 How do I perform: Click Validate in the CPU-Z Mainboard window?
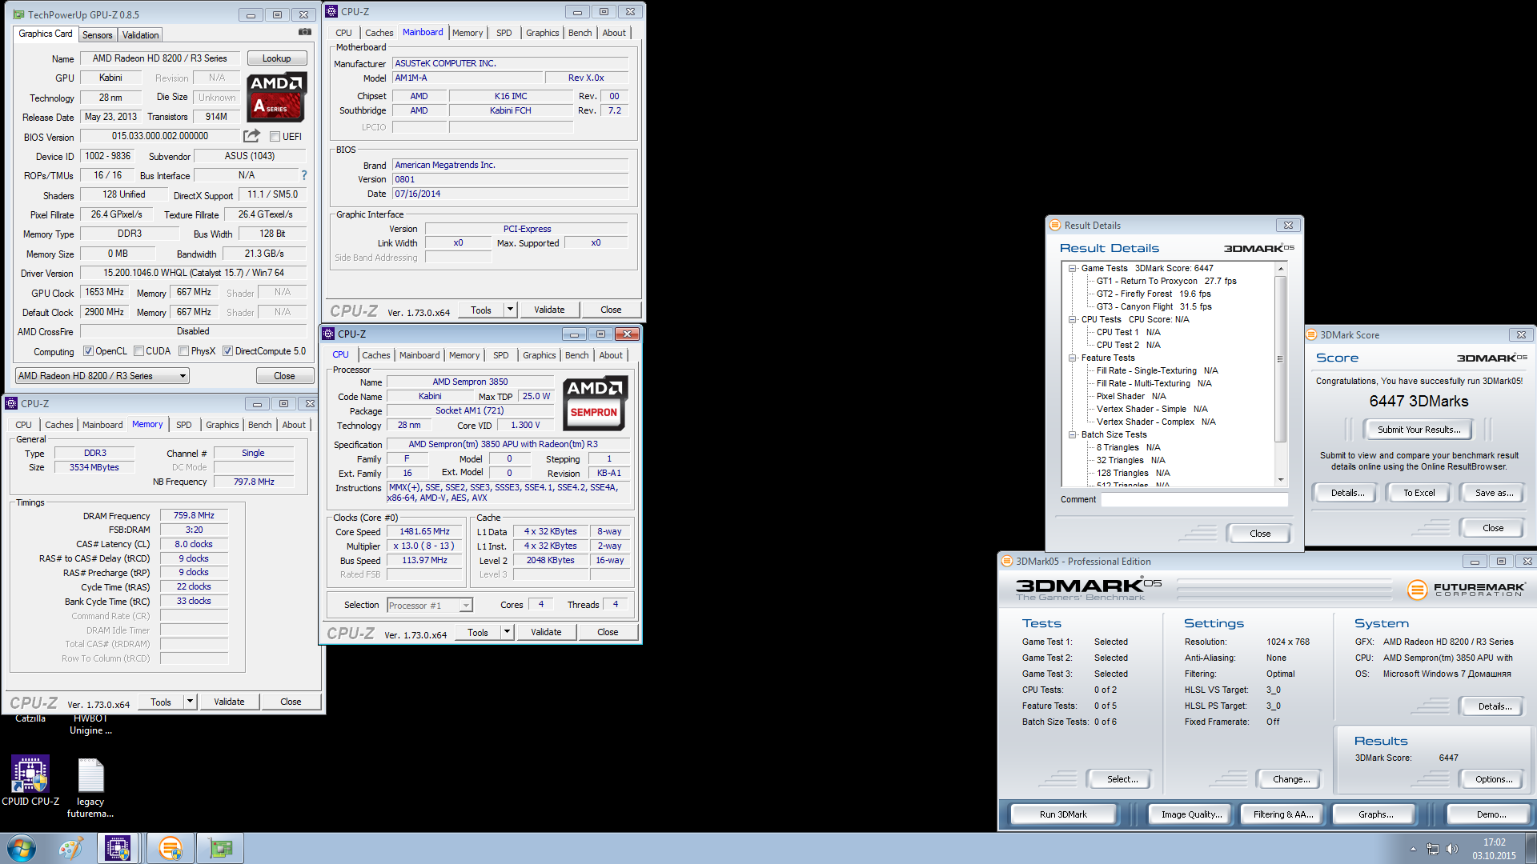pos(549,310)
